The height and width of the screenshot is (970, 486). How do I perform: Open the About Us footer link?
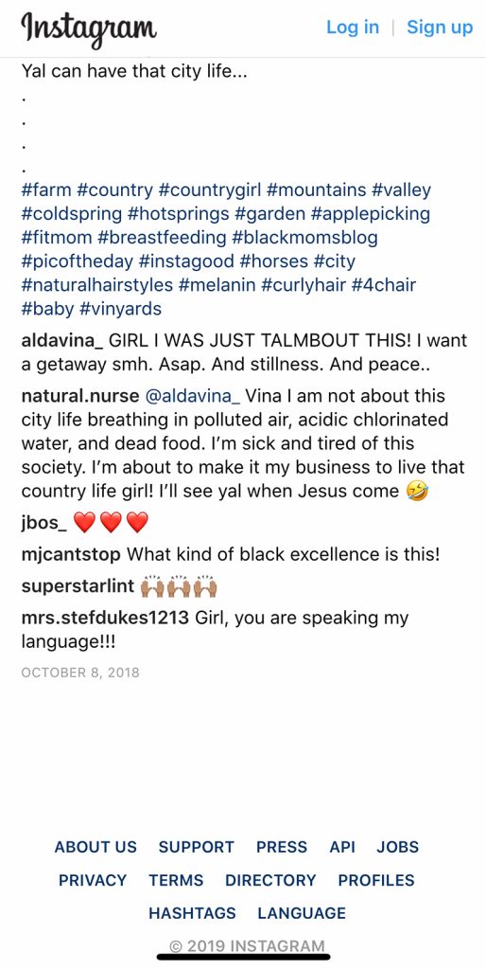[x=95, y=847]
